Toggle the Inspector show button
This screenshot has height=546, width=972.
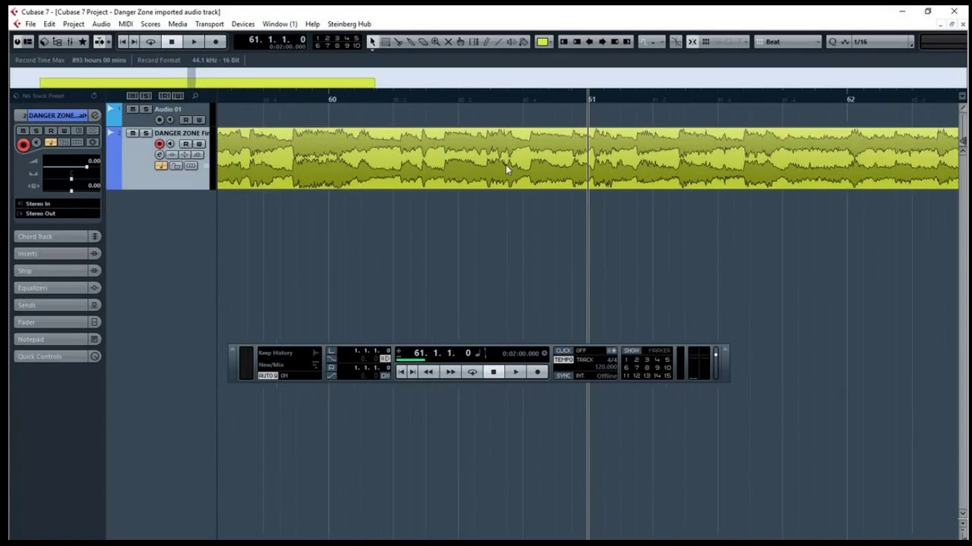pos(28,42)
